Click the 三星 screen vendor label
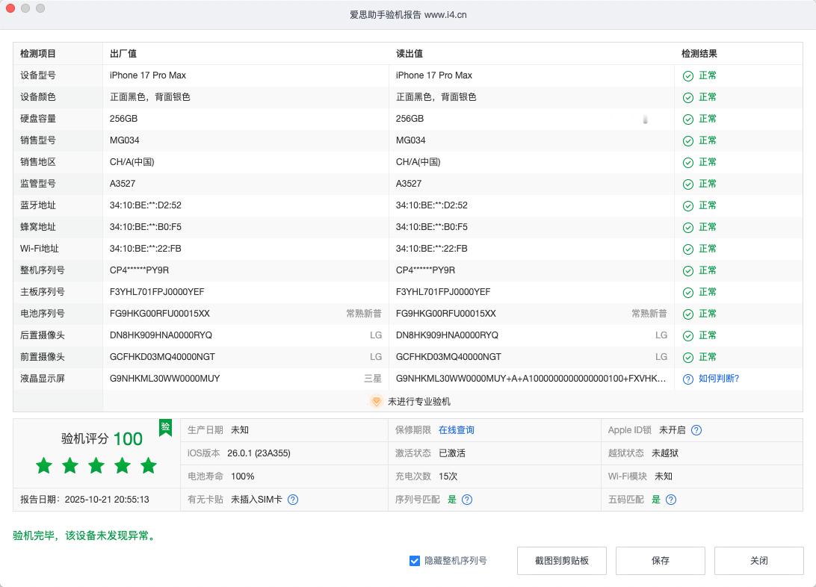This screenshot has width=816, height=587. click(373, 379)
